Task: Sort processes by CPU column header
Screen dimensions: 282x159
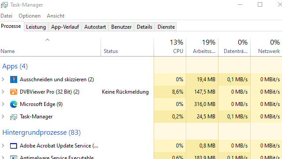Action: click(170, 47)
